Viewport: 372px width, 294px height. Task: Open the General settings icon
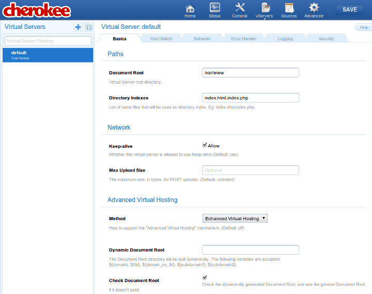point(240,8)
